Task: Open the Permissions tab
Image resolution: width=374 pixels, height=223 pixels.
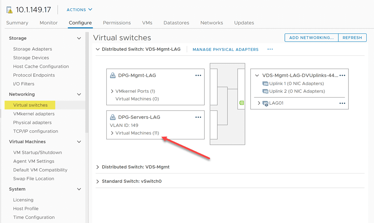Action: pyautogui.click(x=117, y=23)
